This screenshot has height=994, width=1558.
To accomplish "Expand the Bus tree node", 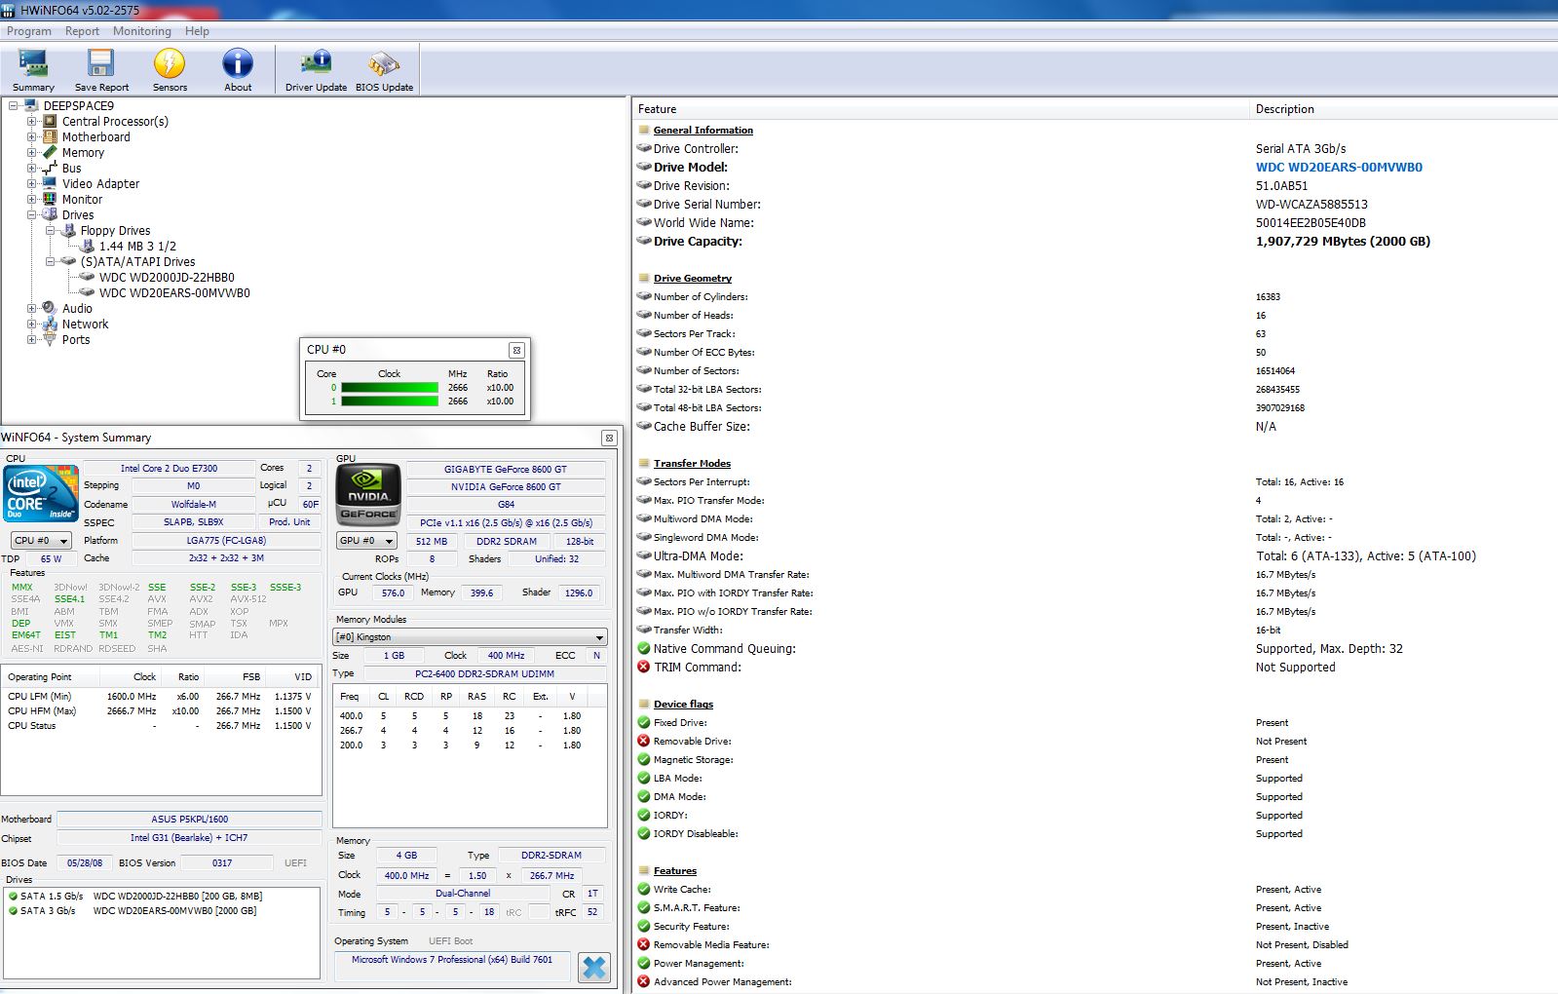I will pyautogui.click(x=32, y=169).
